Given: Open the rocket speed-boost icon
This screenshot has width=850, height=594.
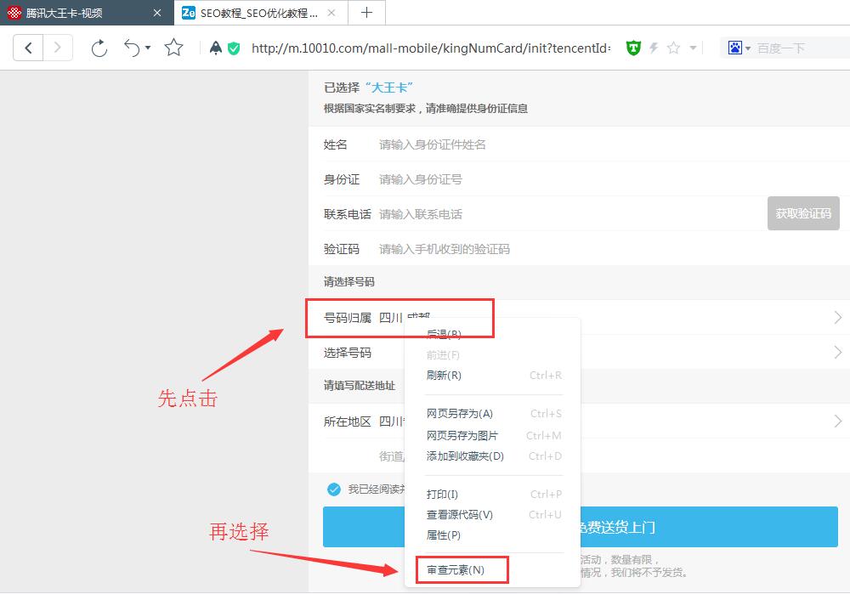Looking at the screenshot, I should (215, 48).
